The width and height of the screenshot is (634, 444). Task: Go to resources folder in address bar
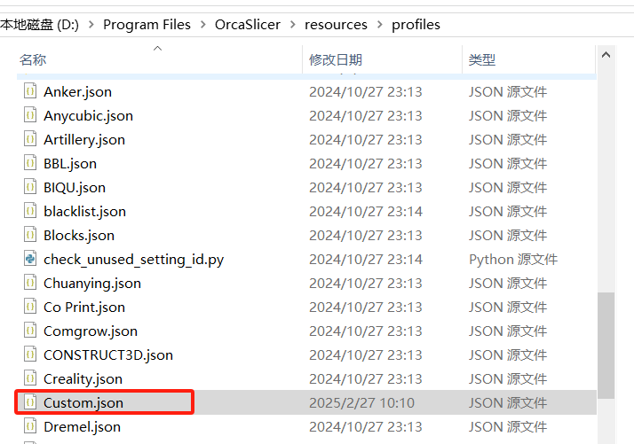[x=336, y=25]
